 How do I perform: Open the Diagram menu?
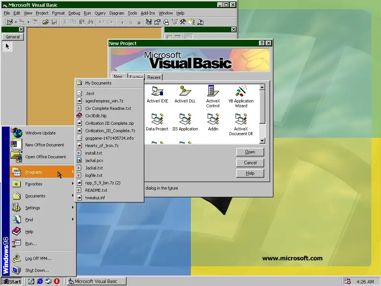[116, 13]
